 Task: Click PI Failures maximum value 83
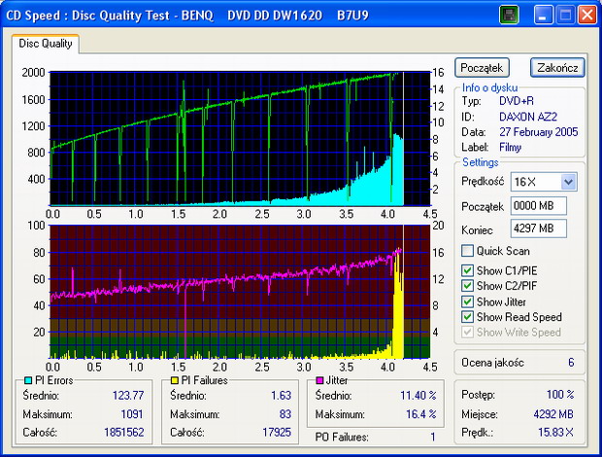tap(285, 414)
